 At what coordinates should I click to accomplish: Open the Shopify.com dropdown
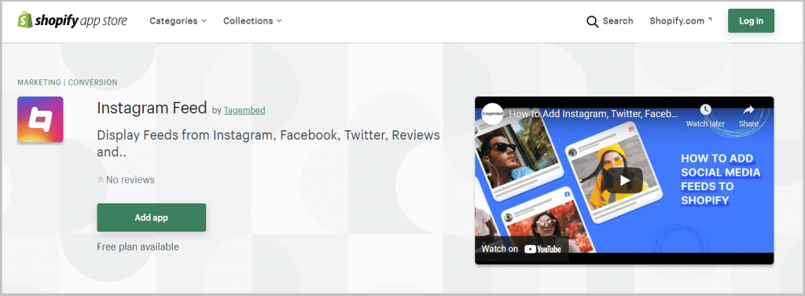pyautogui.click(x=681, y=21)
